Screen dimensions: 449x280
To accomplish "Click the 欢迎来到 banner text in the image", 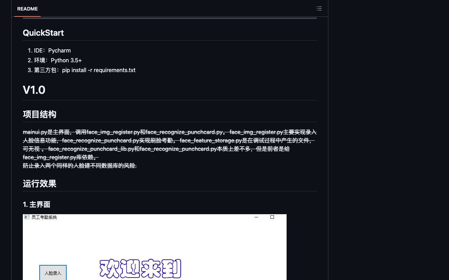I will pos(140,269).
